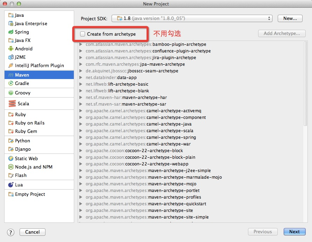This screenshot has width=312, height=242.
Task: Click the Spring leaf icon
Action: pyautogui.click(x=11, y=32)
